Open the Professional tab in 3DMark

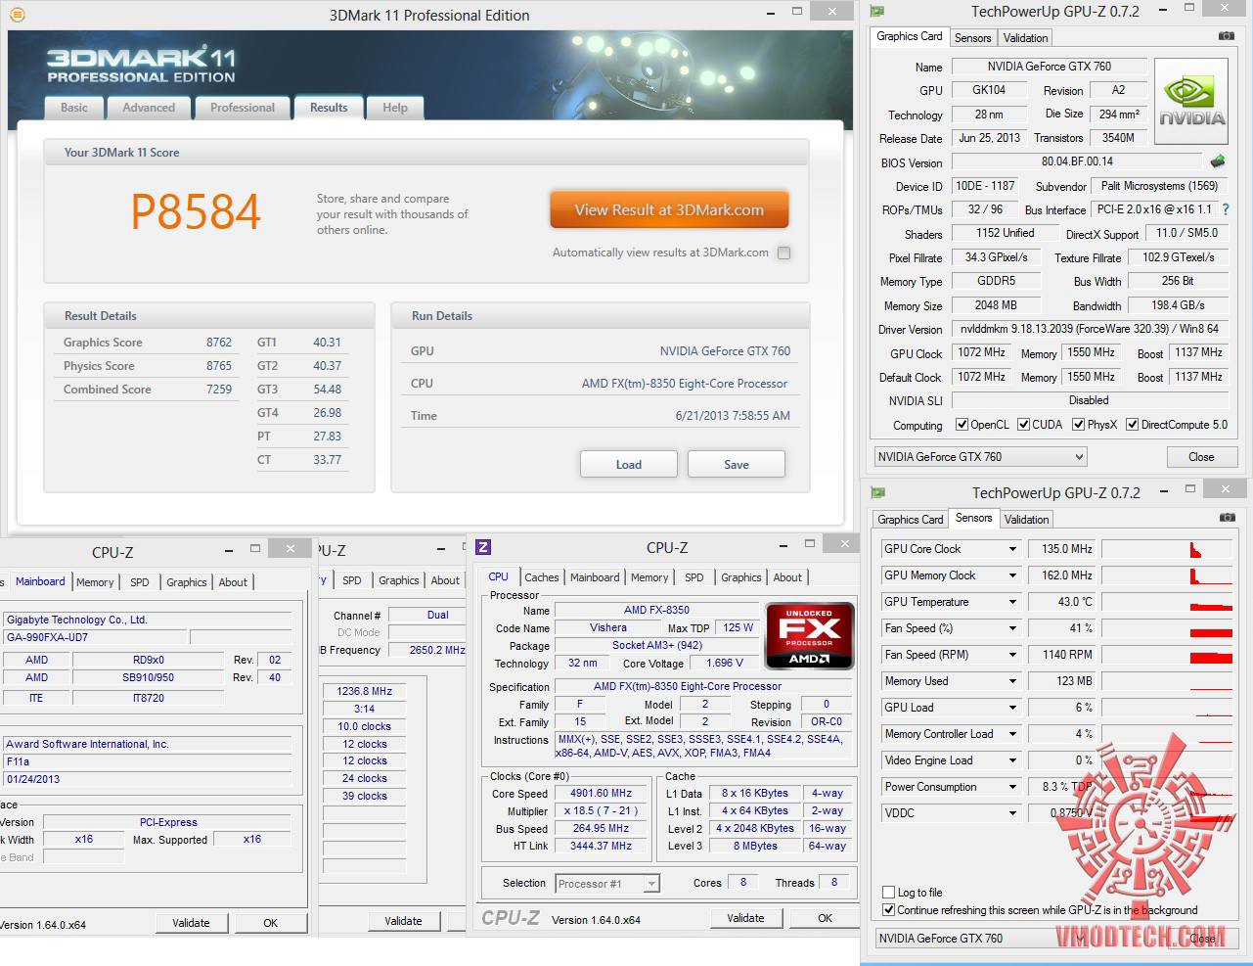click(243, 108)
